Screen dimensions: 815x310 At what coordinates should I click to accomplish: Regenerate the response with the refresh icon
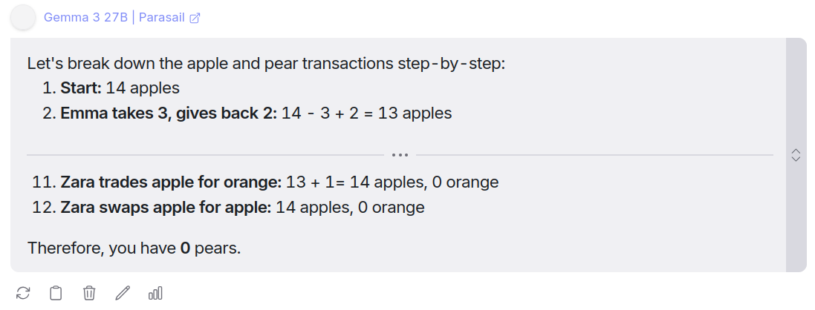click(x=23, y=293)
